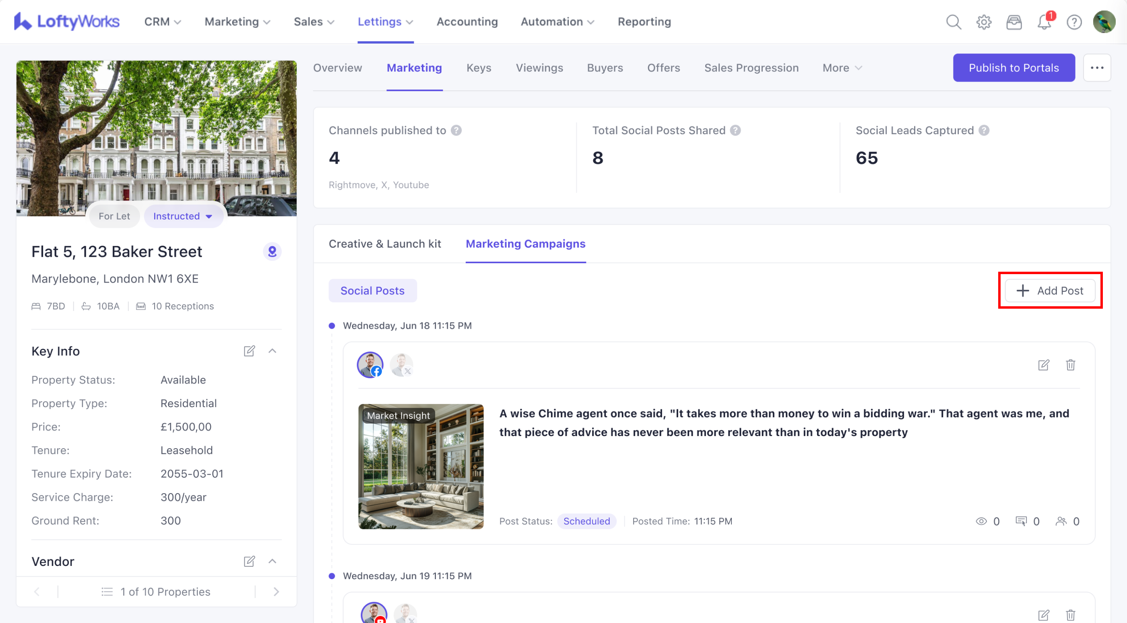Edit the Key Info section
The height and width of the screenshot is (623, 1127).
coord(249,351)
